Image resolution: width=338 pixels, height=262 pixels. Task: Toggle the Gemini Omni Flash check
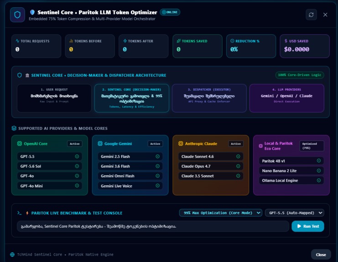tap(157, 176)
